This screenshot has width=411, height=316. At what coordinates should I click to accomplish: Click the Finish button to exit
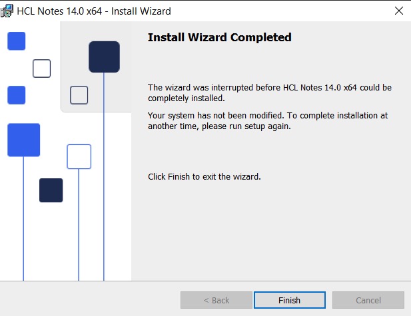(x=289, y=300)
